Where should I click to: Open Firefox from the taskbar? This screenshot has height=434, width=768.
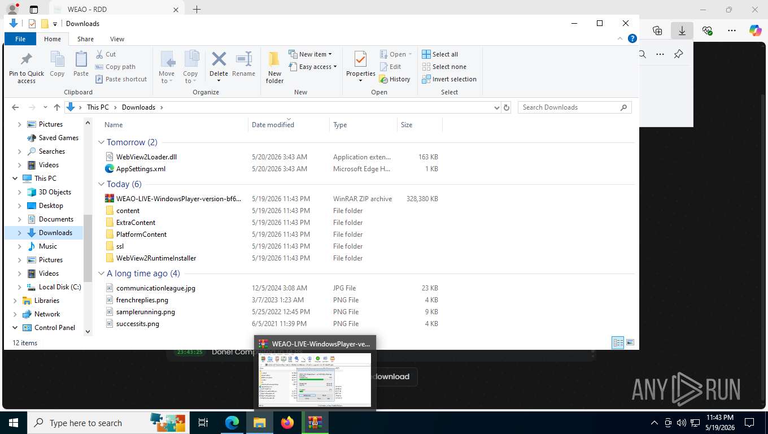coord(287,423)
